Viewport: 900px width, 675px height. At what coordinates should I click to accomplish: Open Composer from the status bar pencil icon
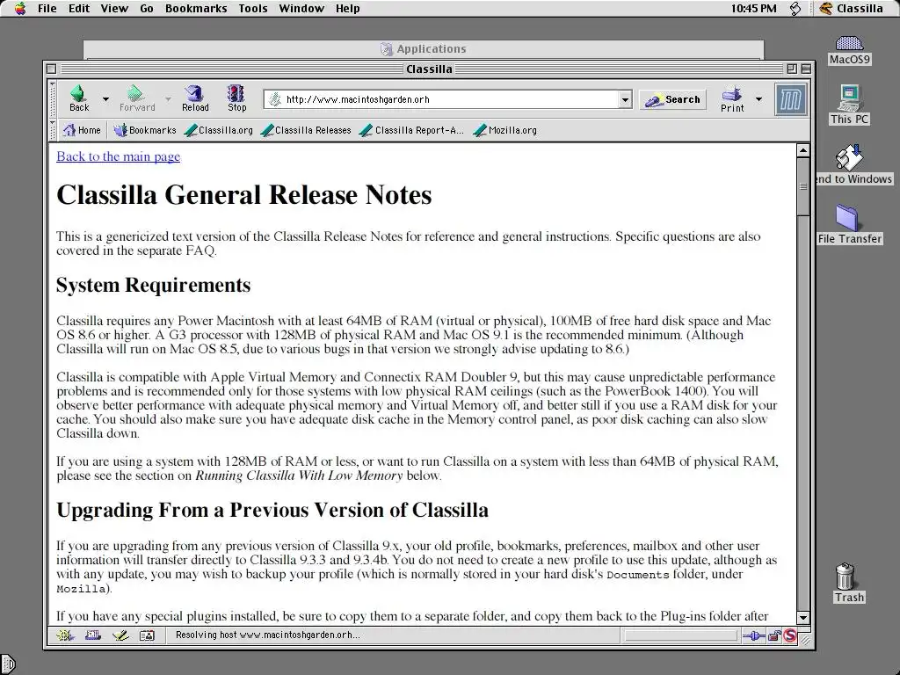[120, 635]
